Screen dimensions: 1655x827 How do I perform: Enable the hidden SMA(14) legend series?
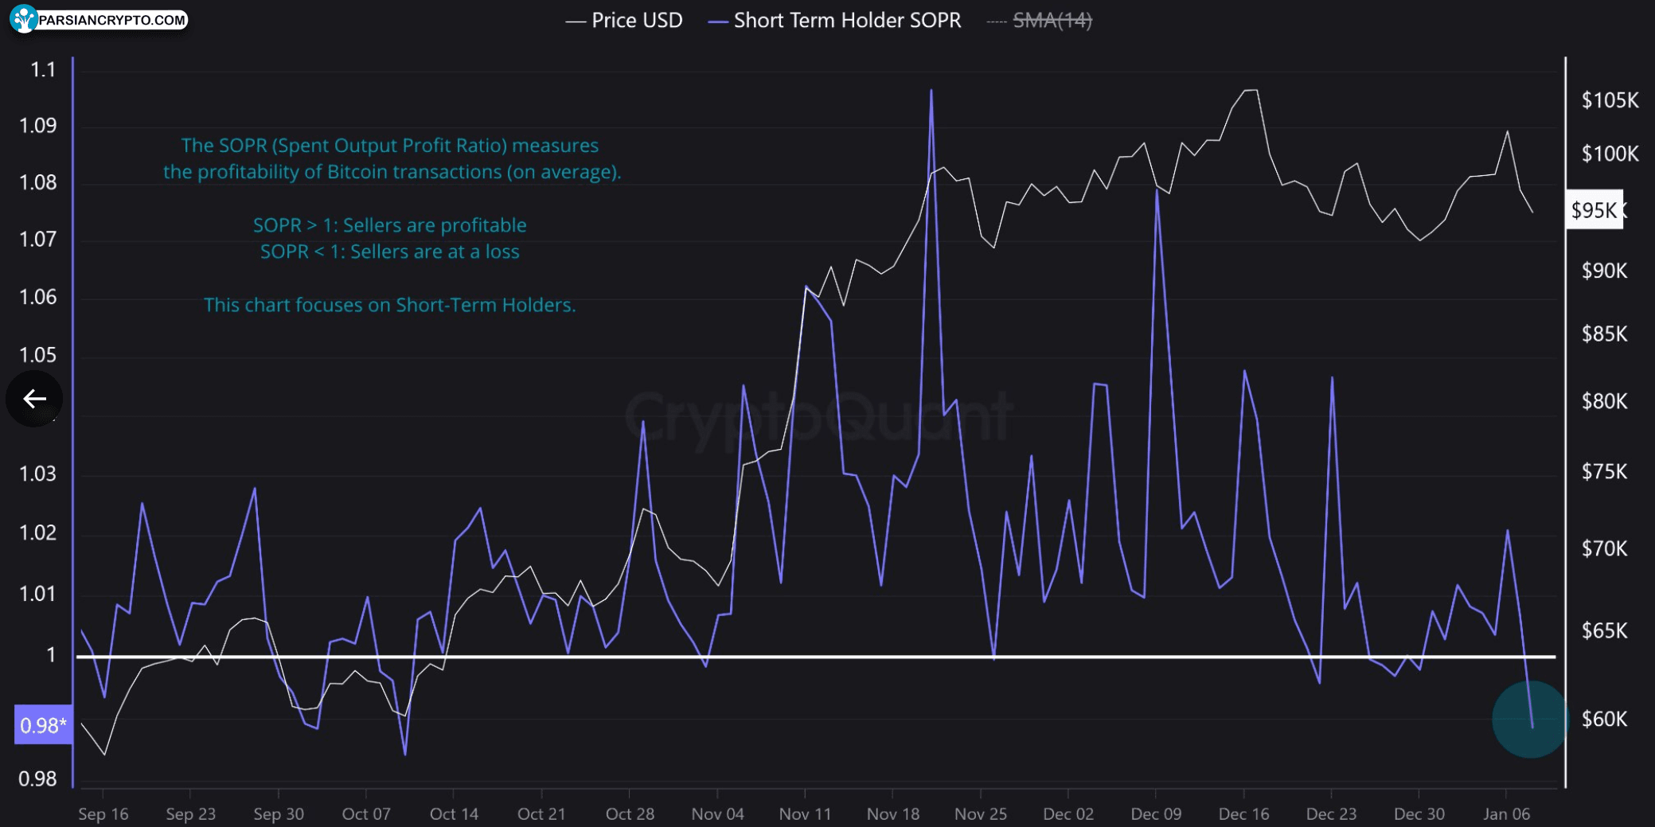click(x=1040, y=21)
